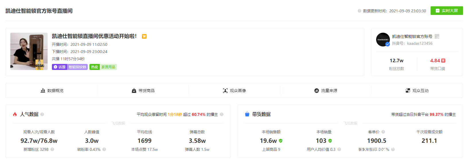Click the 上架商品 9 text

tap(271, 149)
